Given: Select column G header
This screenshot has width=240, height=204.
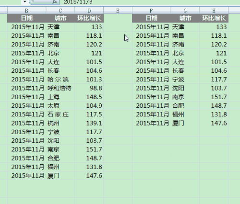Looking at the screenshot, I should pos(185,11).
